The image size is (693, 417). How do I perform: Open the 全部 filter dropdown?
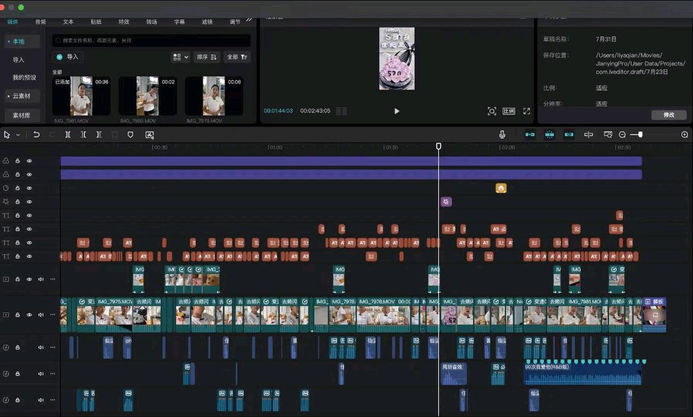pyautogui.click(x=237, y=57)
